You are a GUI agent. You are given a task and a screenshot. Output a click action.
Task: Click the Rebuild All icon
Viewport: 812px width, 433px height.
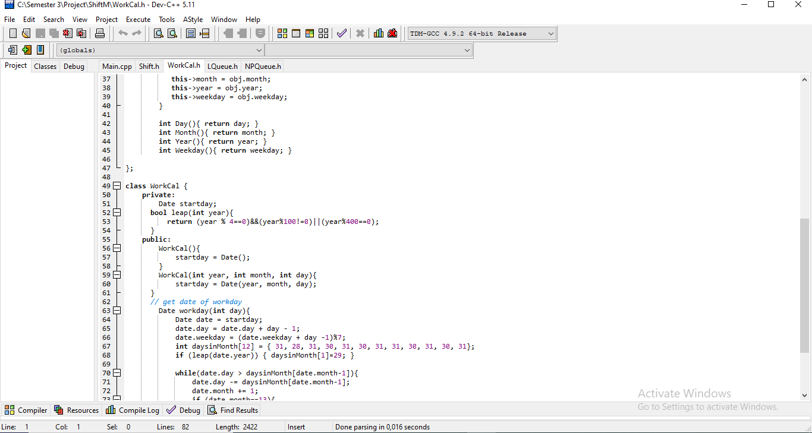(323, 33)
